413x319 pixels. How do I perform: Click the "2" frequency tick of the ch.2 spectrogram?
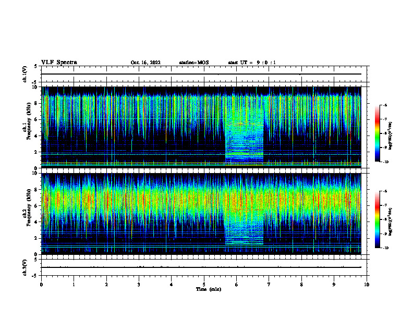(x=37, y=238)
